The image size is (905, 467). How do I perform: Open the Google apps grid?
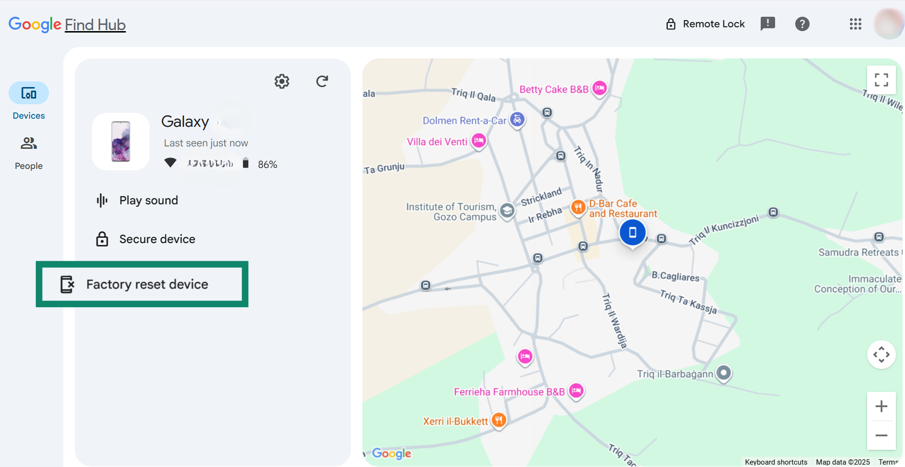(x=855, y=24)
